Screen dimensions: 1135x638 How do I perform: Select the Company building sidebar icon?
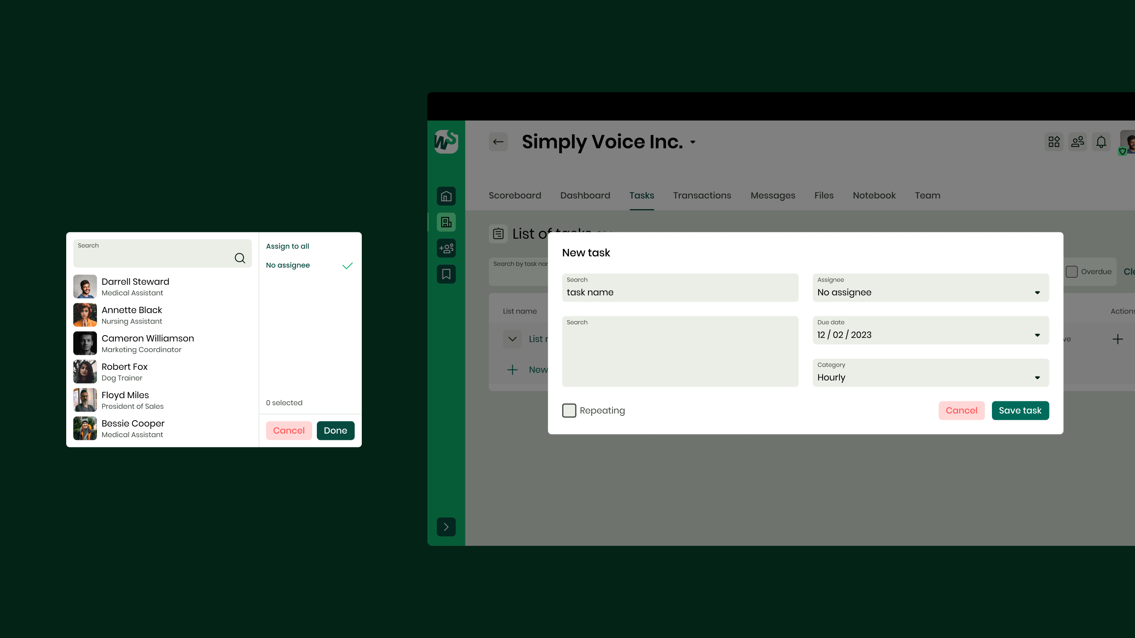click(446, 222)
